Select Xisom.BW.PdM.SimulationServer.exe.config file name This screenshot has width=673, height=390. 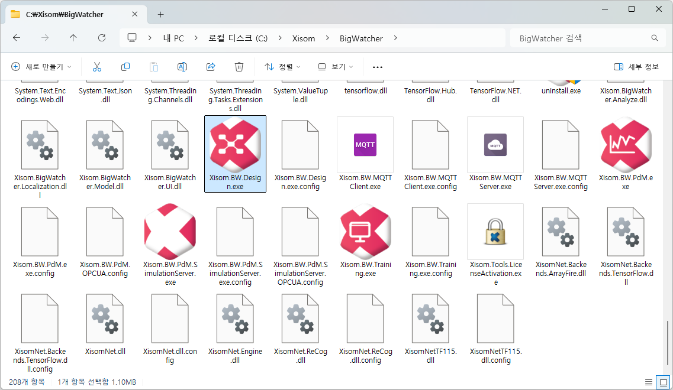(x=235, y=274)
